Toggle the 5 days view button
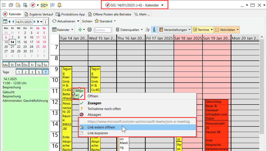This screenshot has width=267, height=151. click(x=32, y=72)
